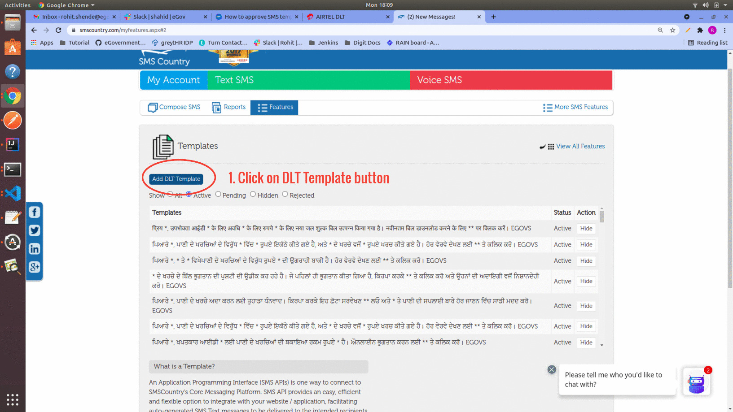This screenshot has width=733, height=412.
Task: Select the Hidden radio button
Action: (253, 194)
